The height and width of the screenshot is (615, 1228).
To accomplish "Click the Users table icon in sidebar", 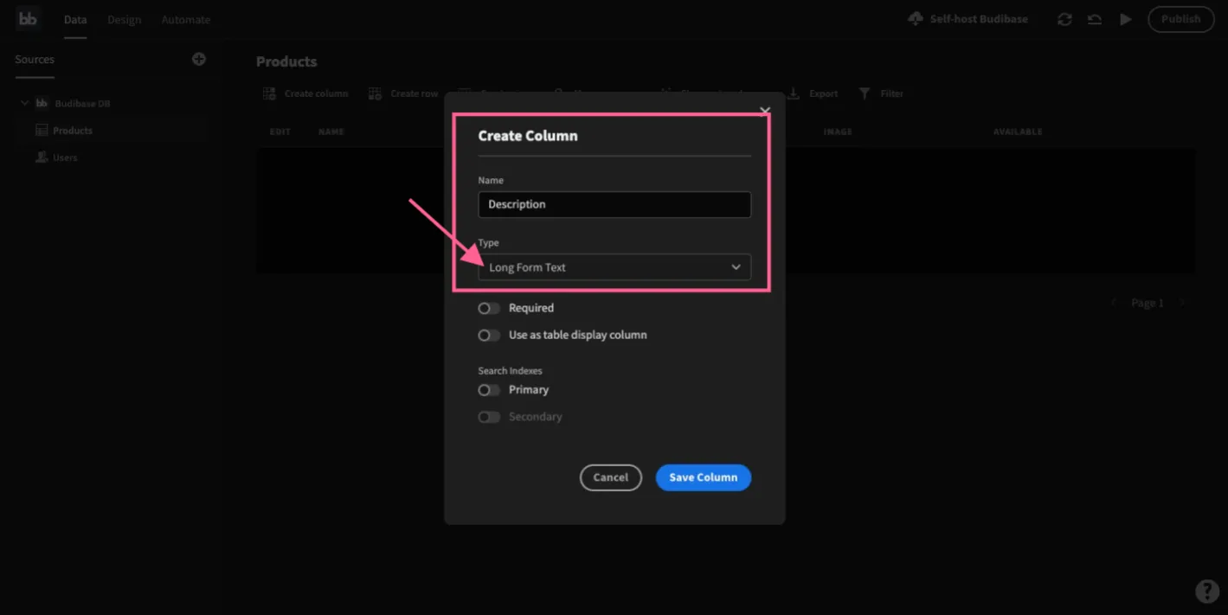I will [x=41, y=157].
